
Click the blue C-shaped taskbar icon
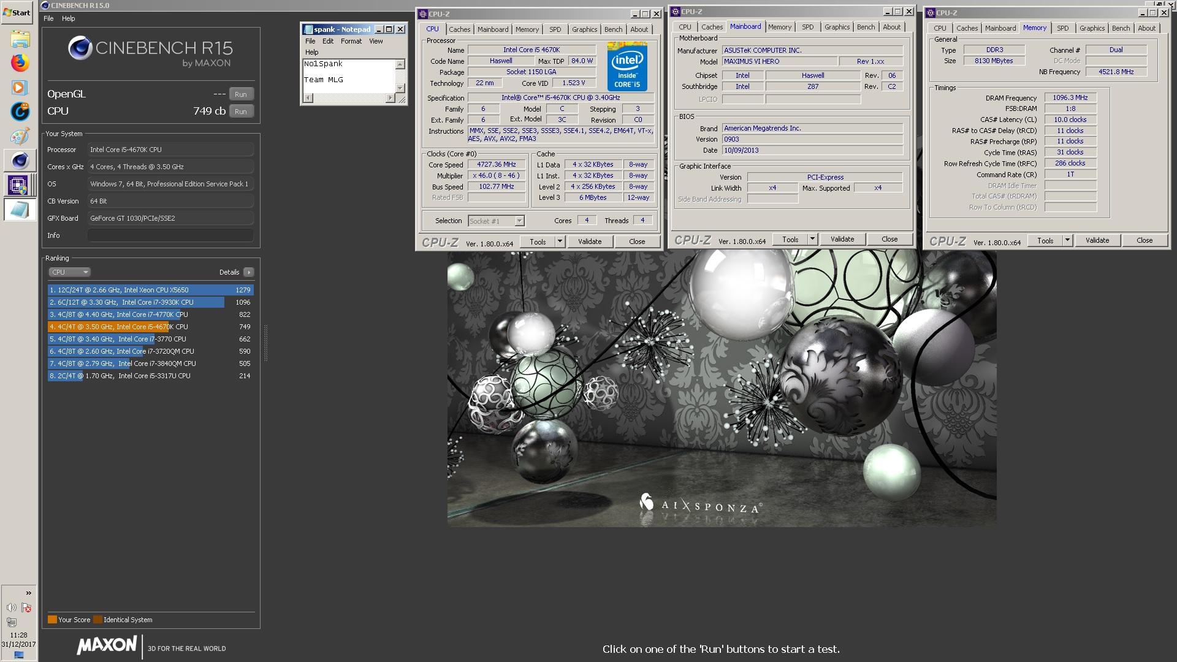(20, 112)
